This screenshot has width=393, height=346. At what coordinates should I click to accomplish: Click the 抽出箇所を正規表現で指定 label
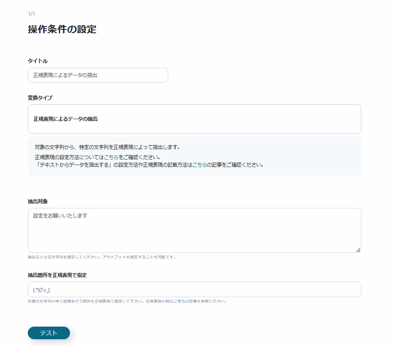[x=57, y=275]
